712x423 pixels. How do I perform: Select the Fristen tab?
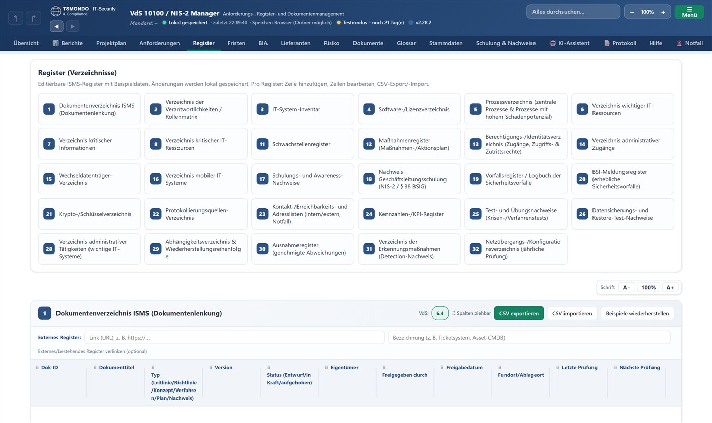[236, 43]
